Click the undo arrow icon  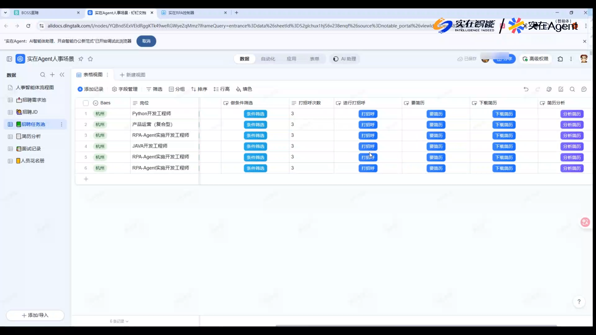point(526,89)
